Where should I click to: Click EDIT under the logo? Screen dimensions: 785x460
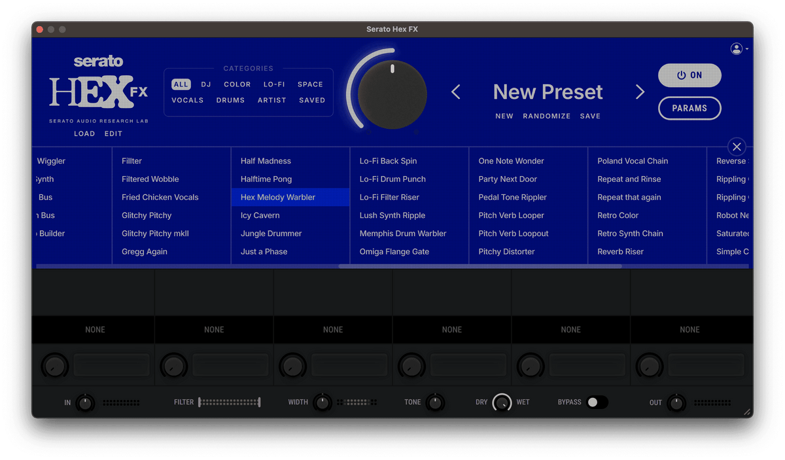[x=113, y=133]
